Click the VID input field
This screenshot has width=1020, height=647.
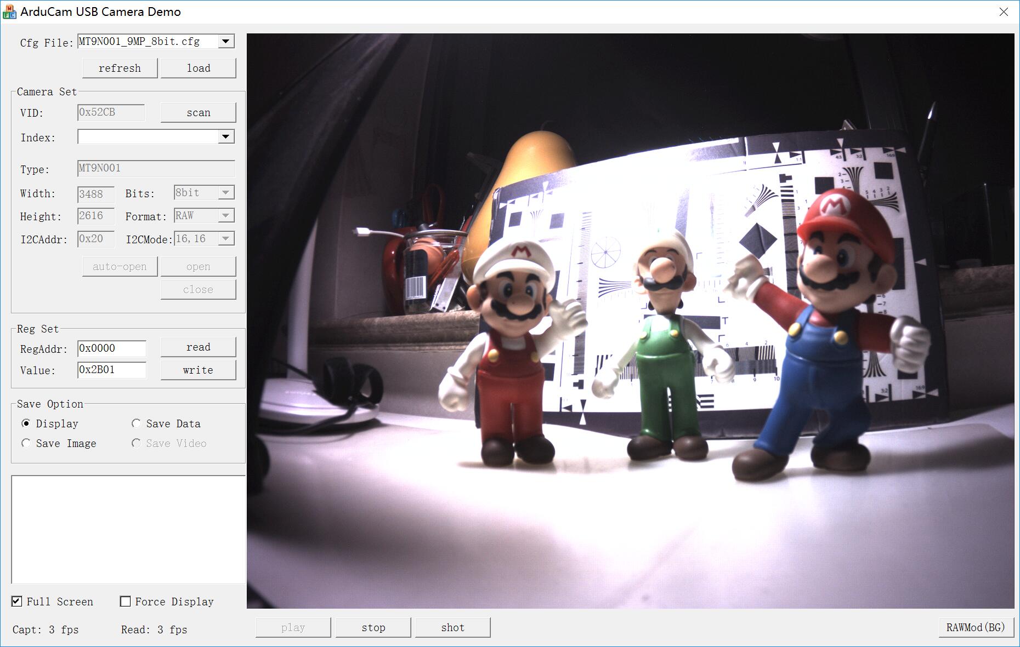(111, 112)
